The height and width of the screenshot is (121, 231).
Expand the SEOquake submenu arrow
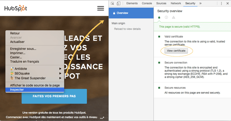[x=60, y=73]
